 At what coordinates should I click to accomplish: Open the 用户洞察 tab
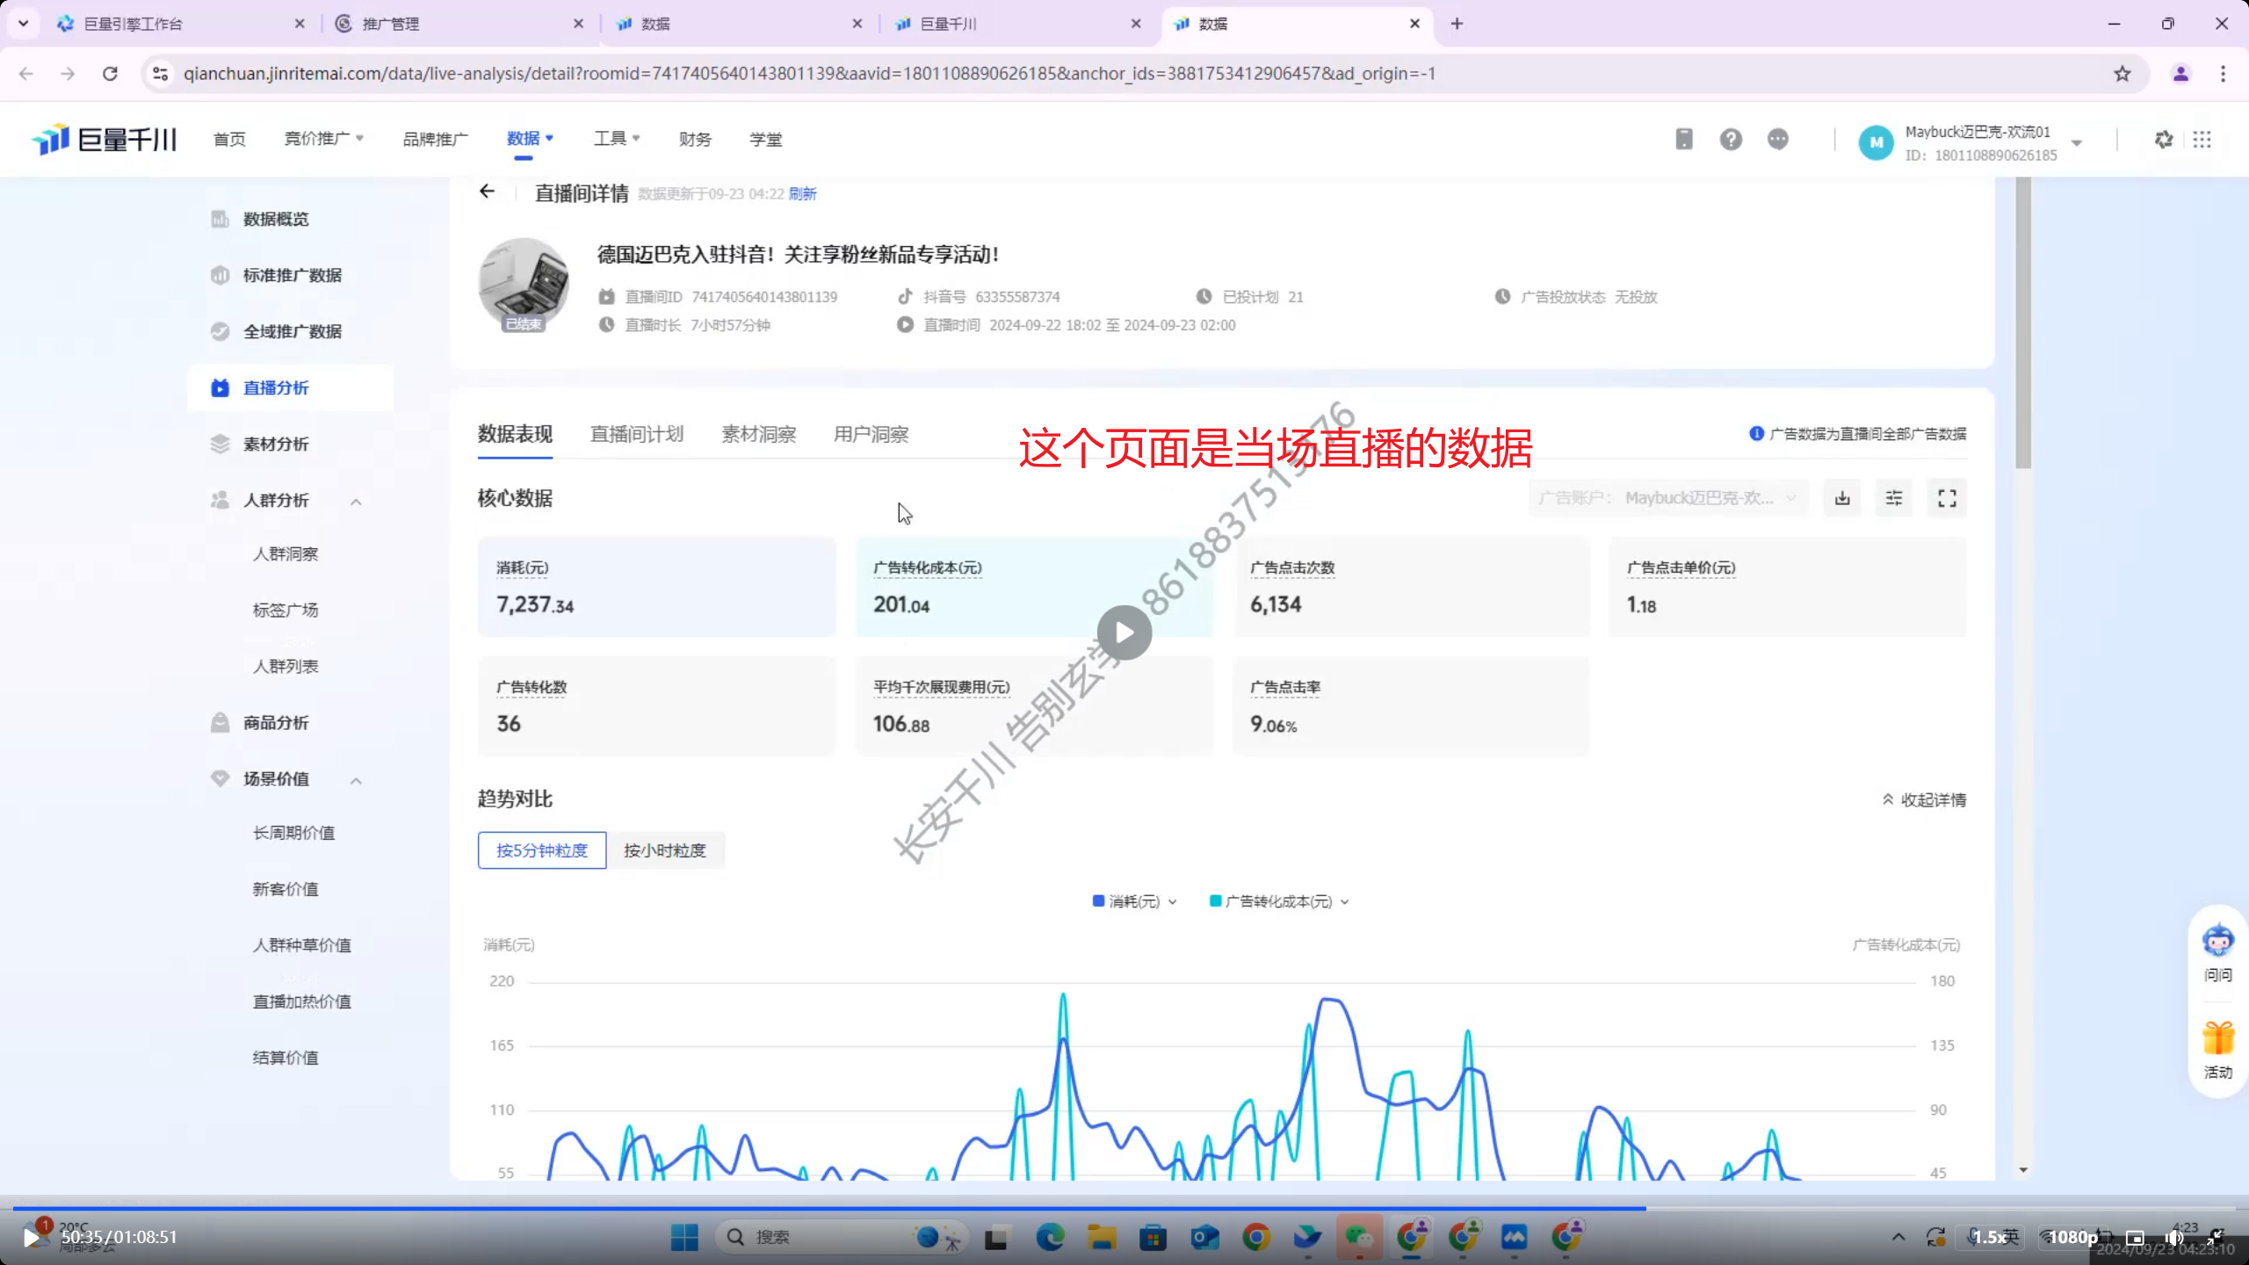click(x=871, y=434)
